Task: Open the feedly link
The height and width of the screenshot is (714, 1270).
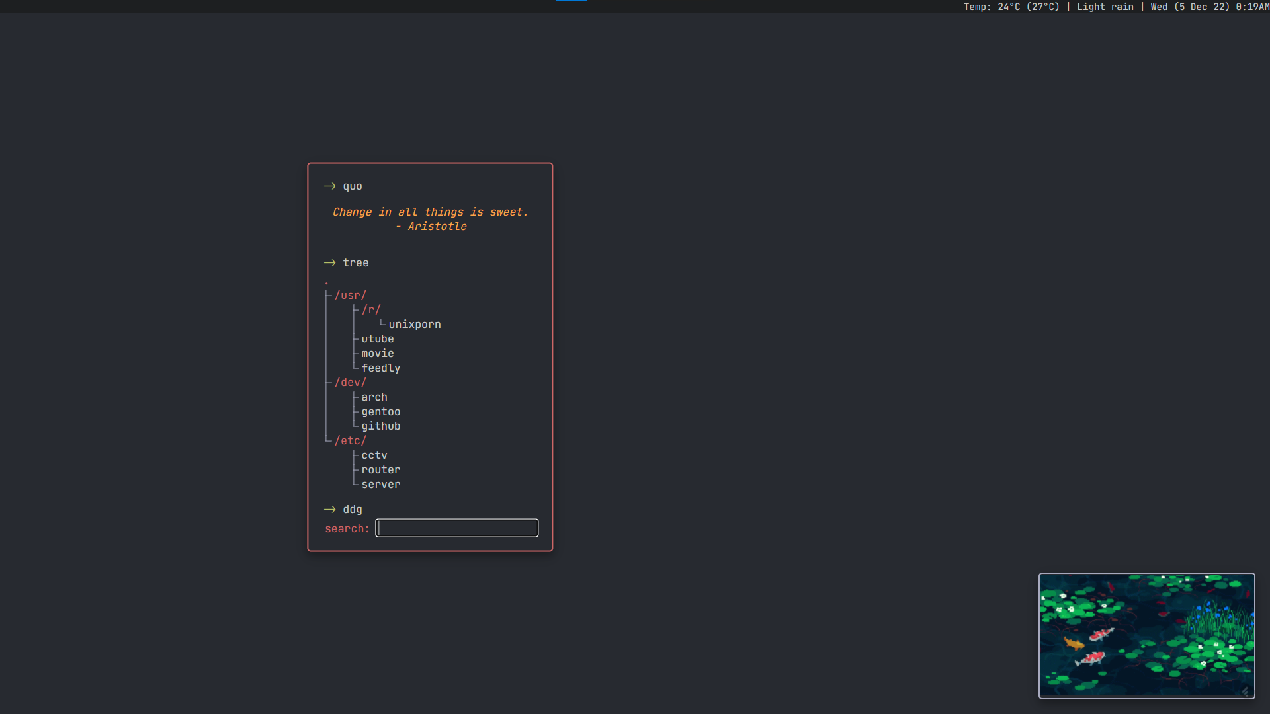Action: (x=380, y=368)
